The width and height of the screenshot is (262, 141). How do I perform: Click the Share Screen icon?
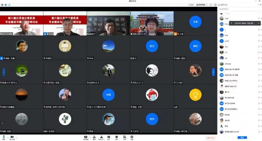point(85,137)
